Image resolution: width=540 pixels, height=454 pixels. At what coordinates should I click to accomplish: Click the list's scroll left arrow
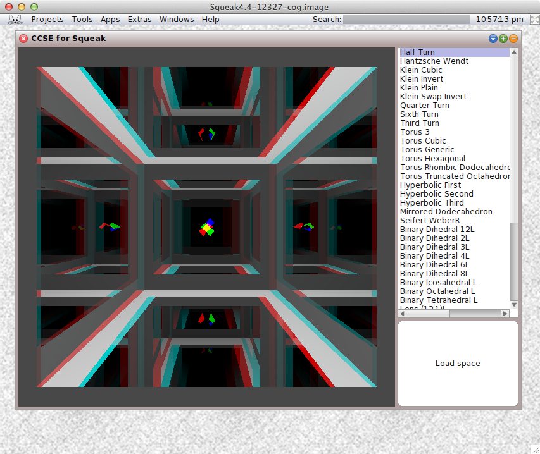(403, 314)
